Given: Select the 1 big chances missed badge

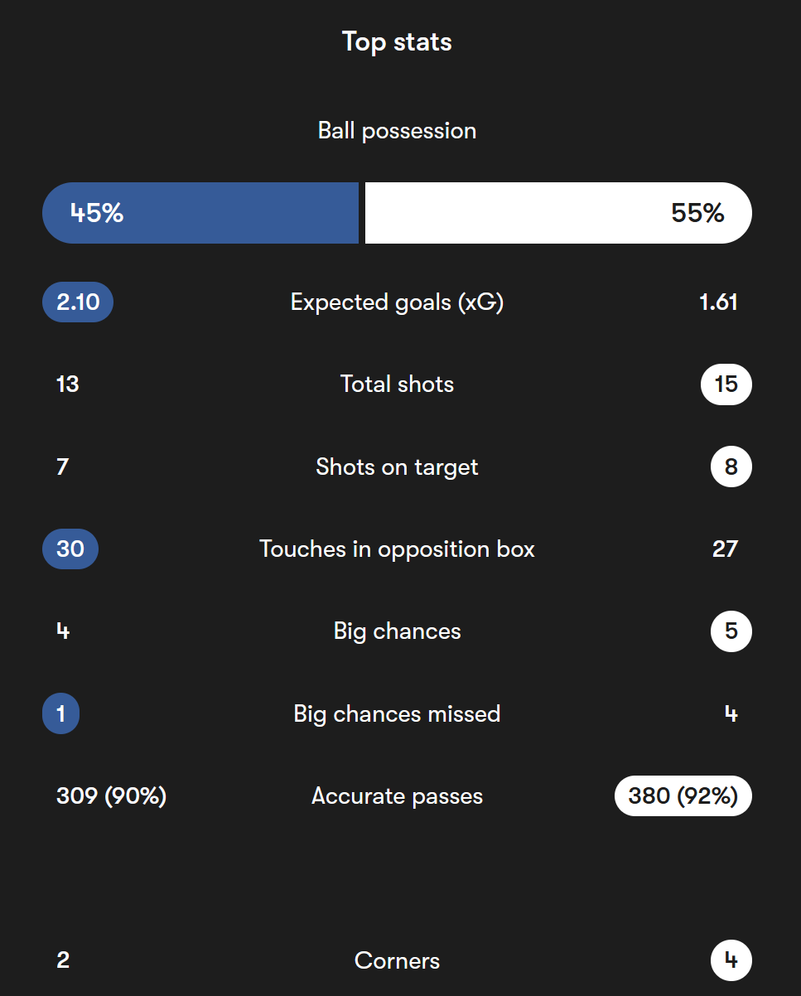Looking at the screenshot, I should 60,713.
